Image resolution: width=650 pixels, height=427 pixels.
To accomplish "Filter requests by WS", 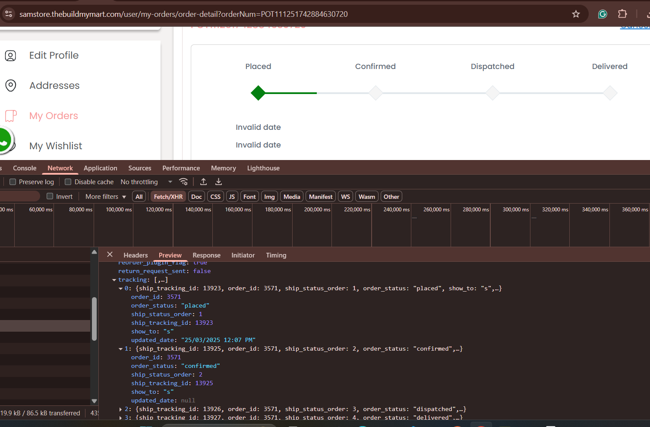I will click(345, 197).
